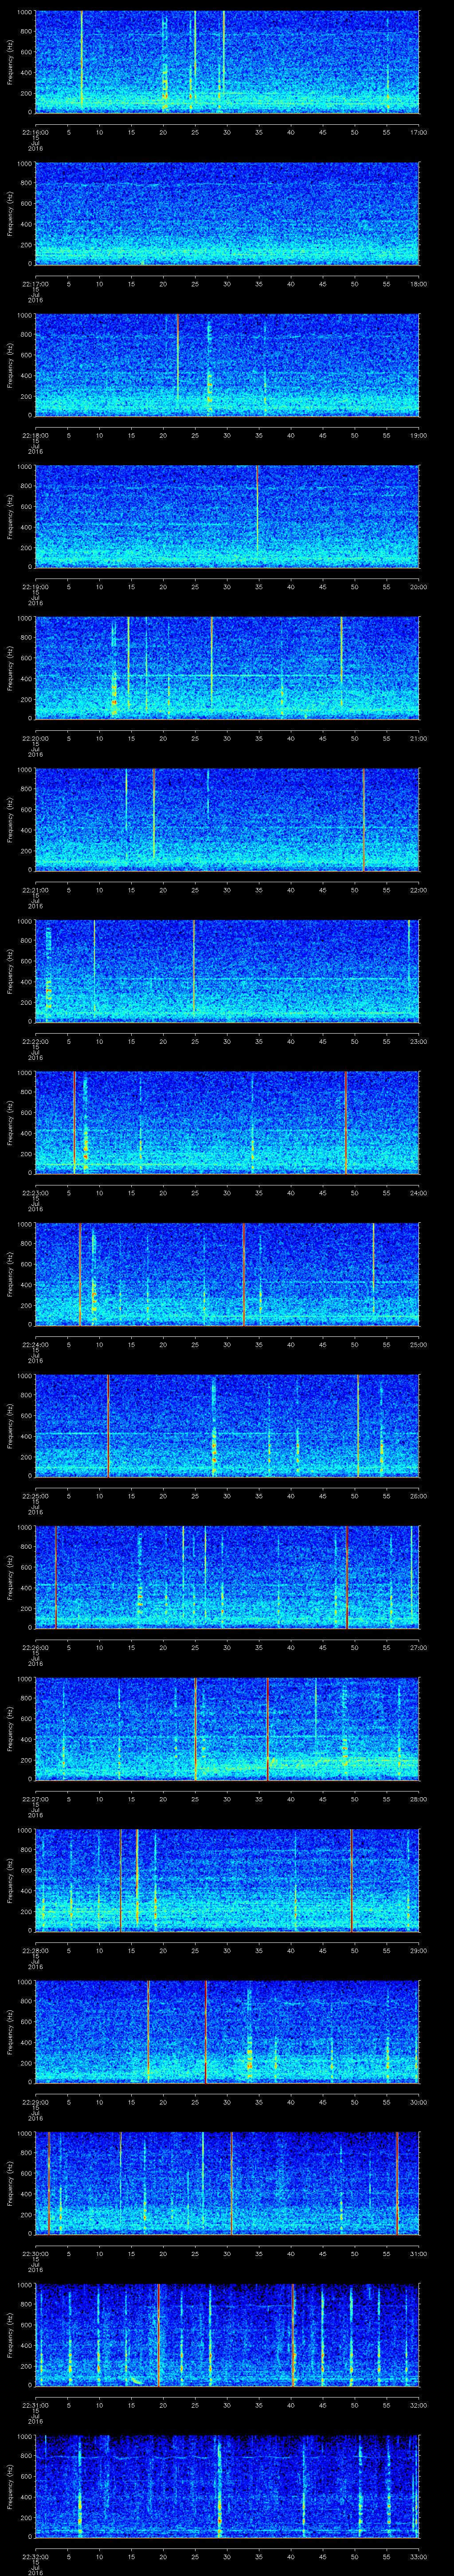Image resolution: width=454 pixels, height=2576 pixels.
Task: Select the 24:00 end time label
Action: coord(418,1192)
